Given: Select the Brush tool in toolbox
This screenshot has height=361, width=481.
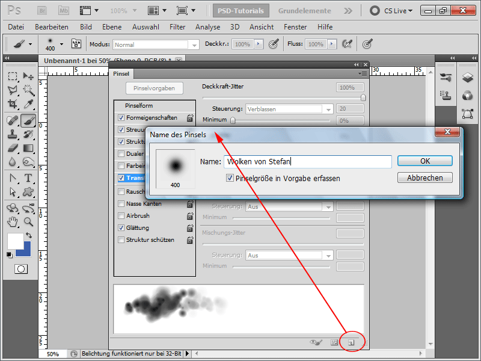Looking at the screenshot, I should [x=28, y=120].
